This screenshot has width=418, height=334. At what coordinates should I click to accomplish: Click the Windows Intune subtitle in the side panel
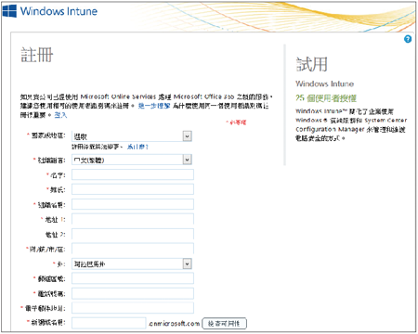click(324, 83)
